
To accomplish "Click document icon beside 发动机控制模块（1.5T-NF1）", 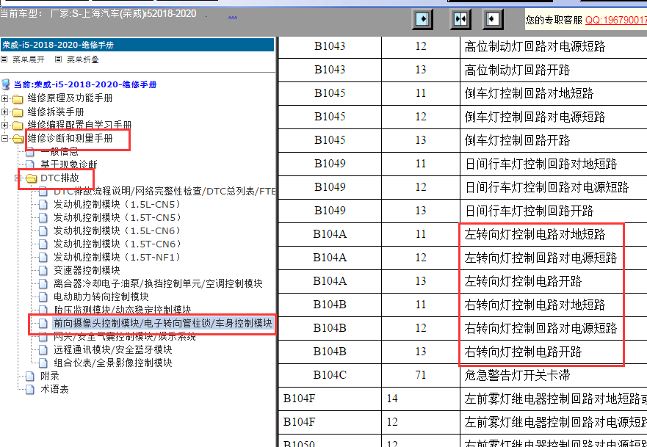I will (x=43, y=258).
